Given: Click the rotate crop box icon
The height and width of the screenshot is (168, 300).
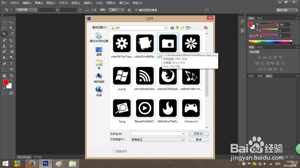Looking at the screenshot, I should 80,10.
